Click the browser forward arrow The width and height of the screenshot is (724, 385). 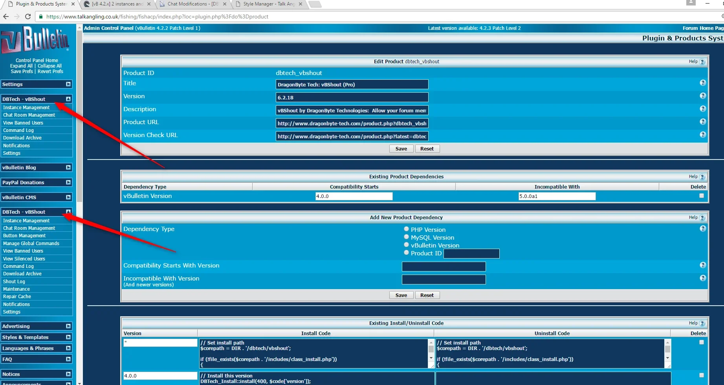pyautogui.click(x=16, y=16)
